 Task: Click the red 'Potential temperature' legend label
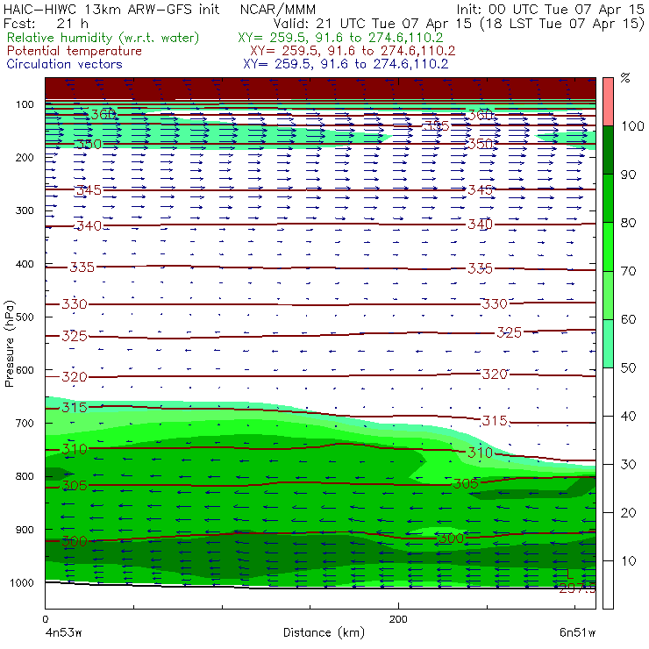(75, 51)
